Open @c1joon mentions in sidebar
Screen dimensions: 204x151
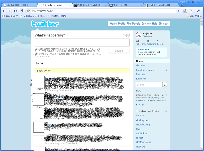[x=140, y=65]
